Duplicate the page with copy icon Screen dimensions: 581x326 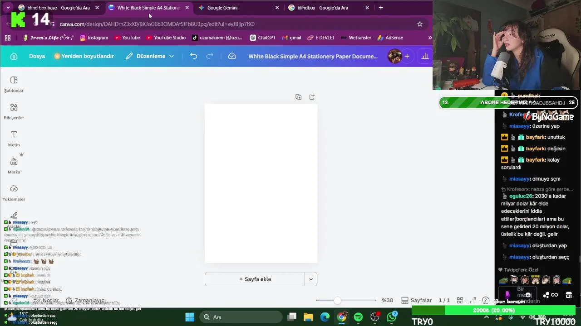pyautogui.click(x=298, y=97)
